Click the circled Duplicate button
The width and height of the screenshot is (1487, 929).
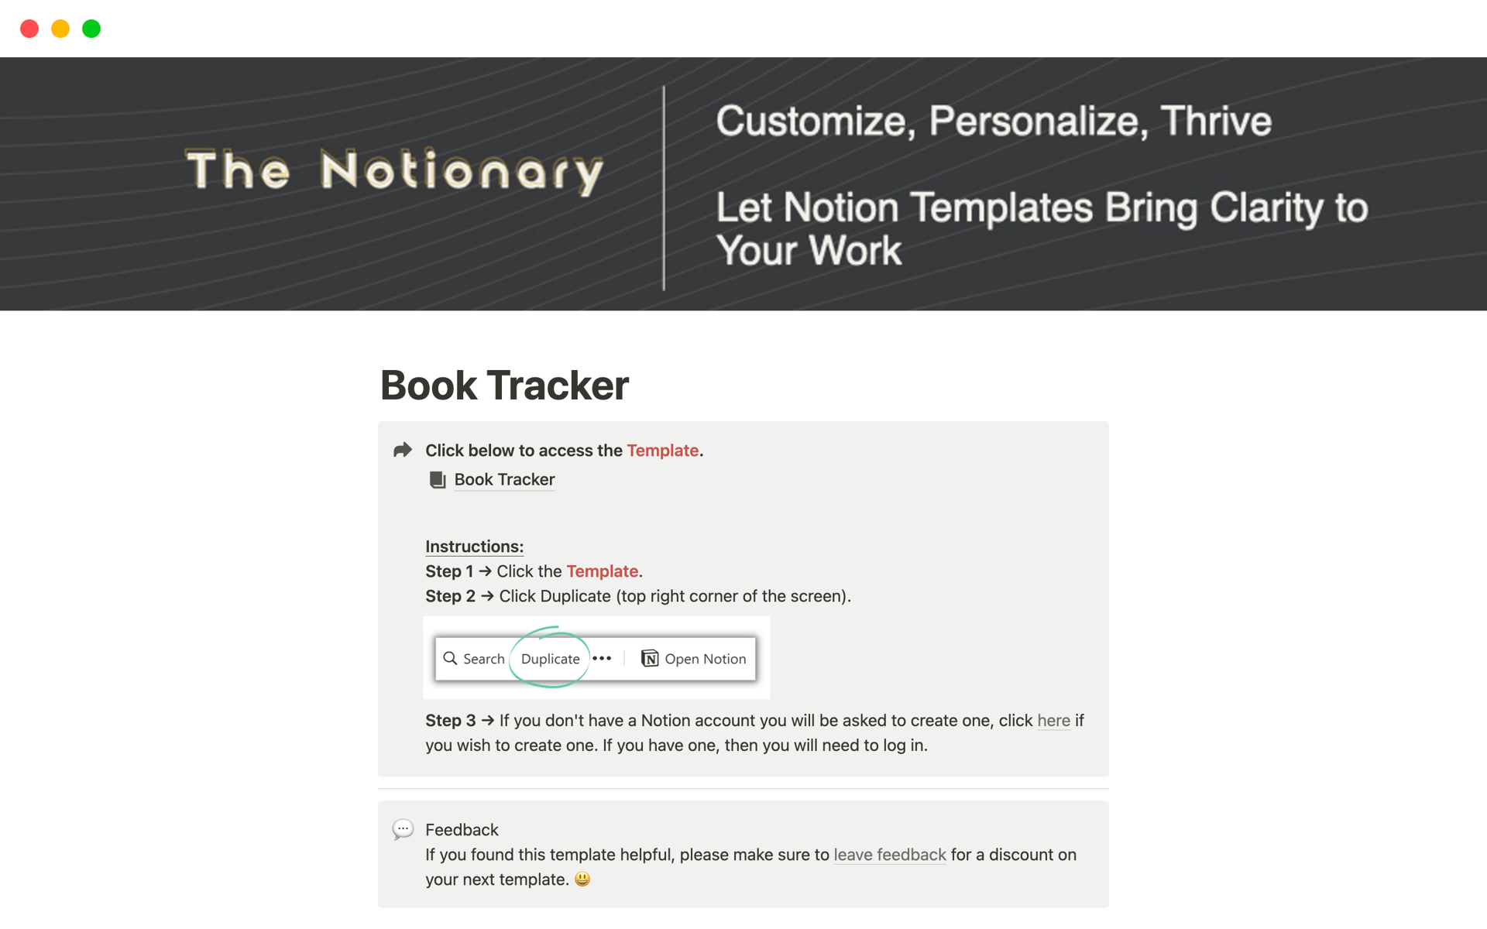click(550, 659)
